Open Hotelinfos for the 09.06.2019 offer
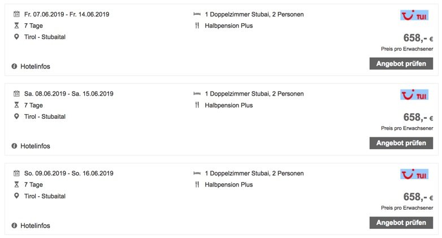Image resolution: width=442 pixels, height=238 pixels. (35, 226)
